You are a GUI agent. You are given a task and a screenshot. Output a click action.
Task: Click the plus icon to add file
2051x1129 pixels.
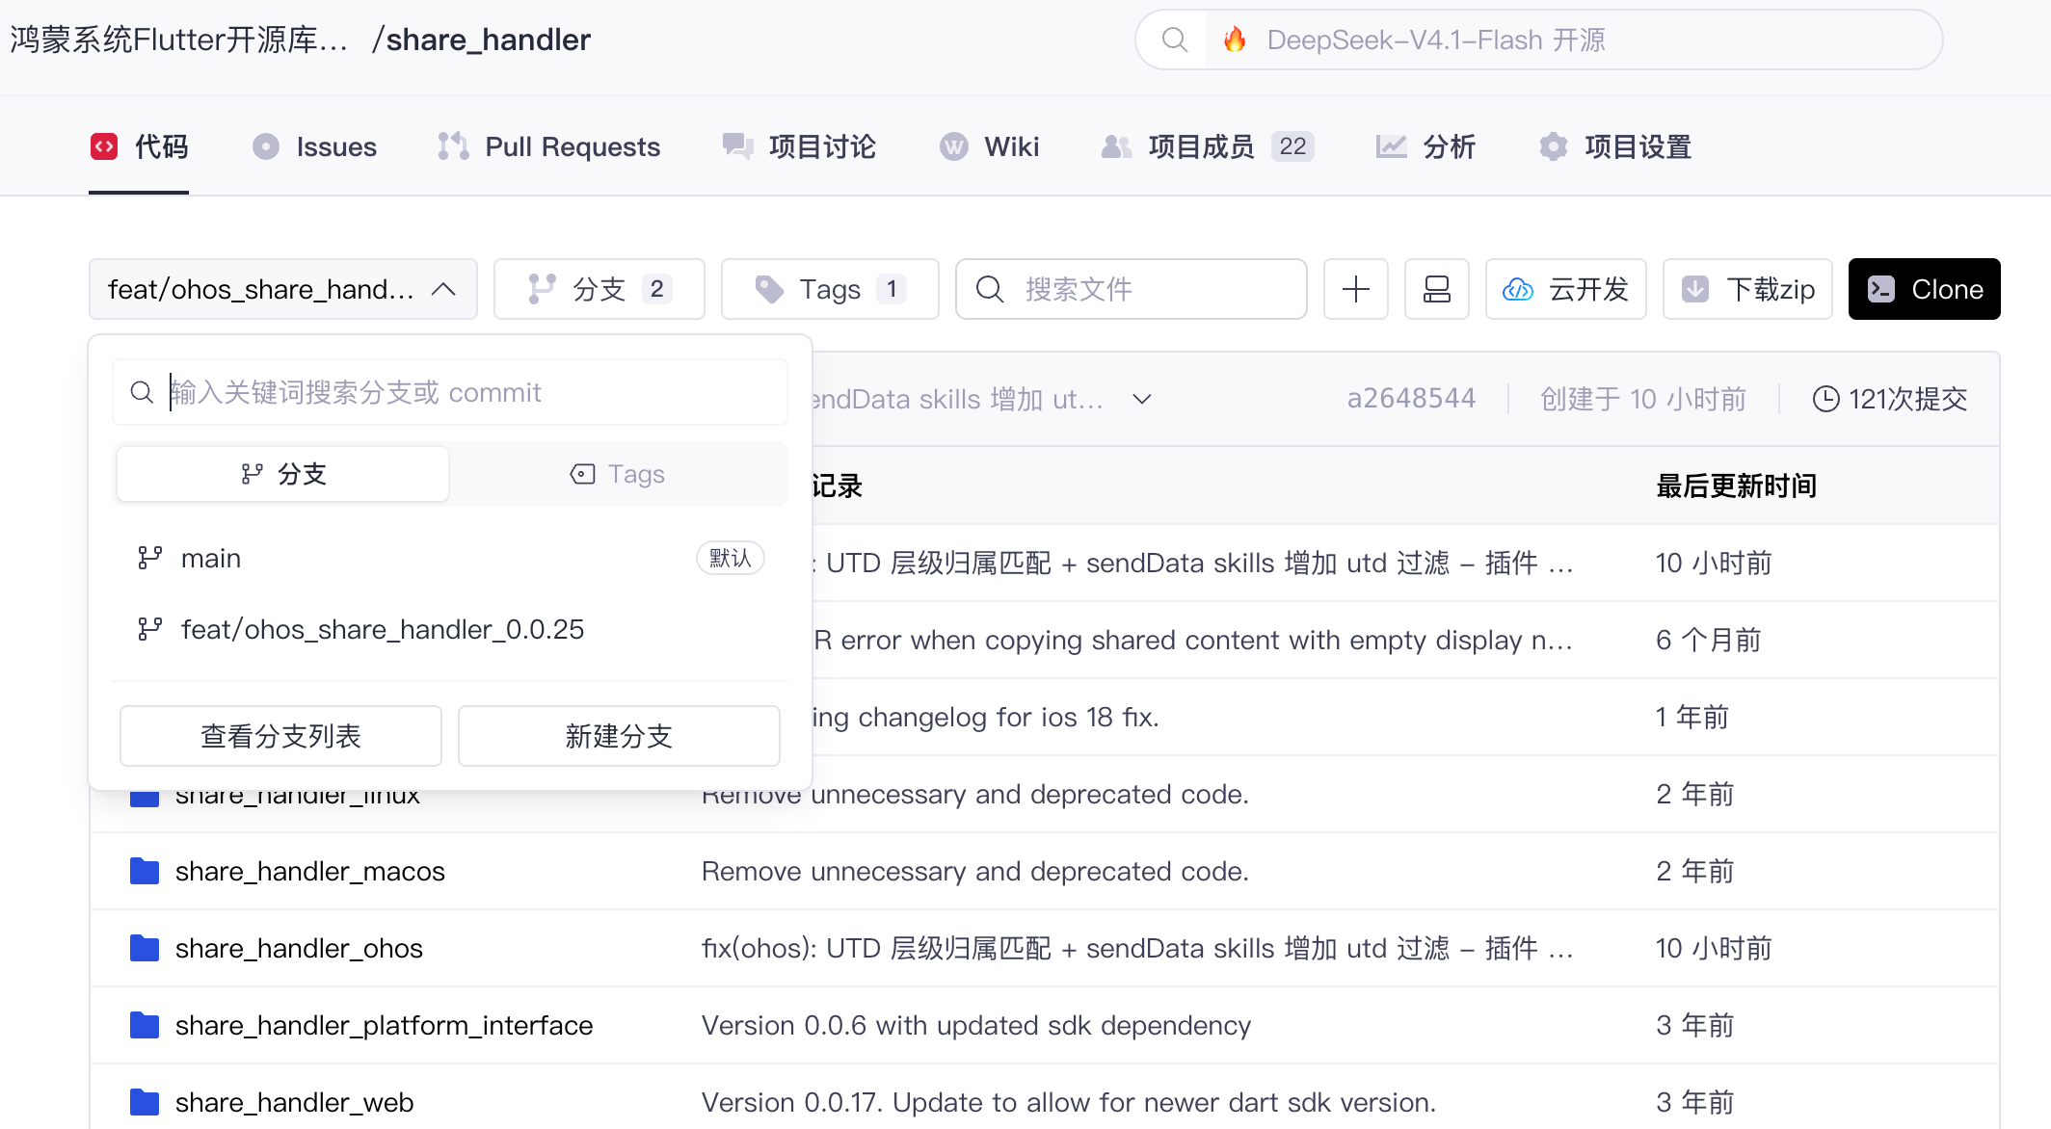click(x=1355, y=289)
